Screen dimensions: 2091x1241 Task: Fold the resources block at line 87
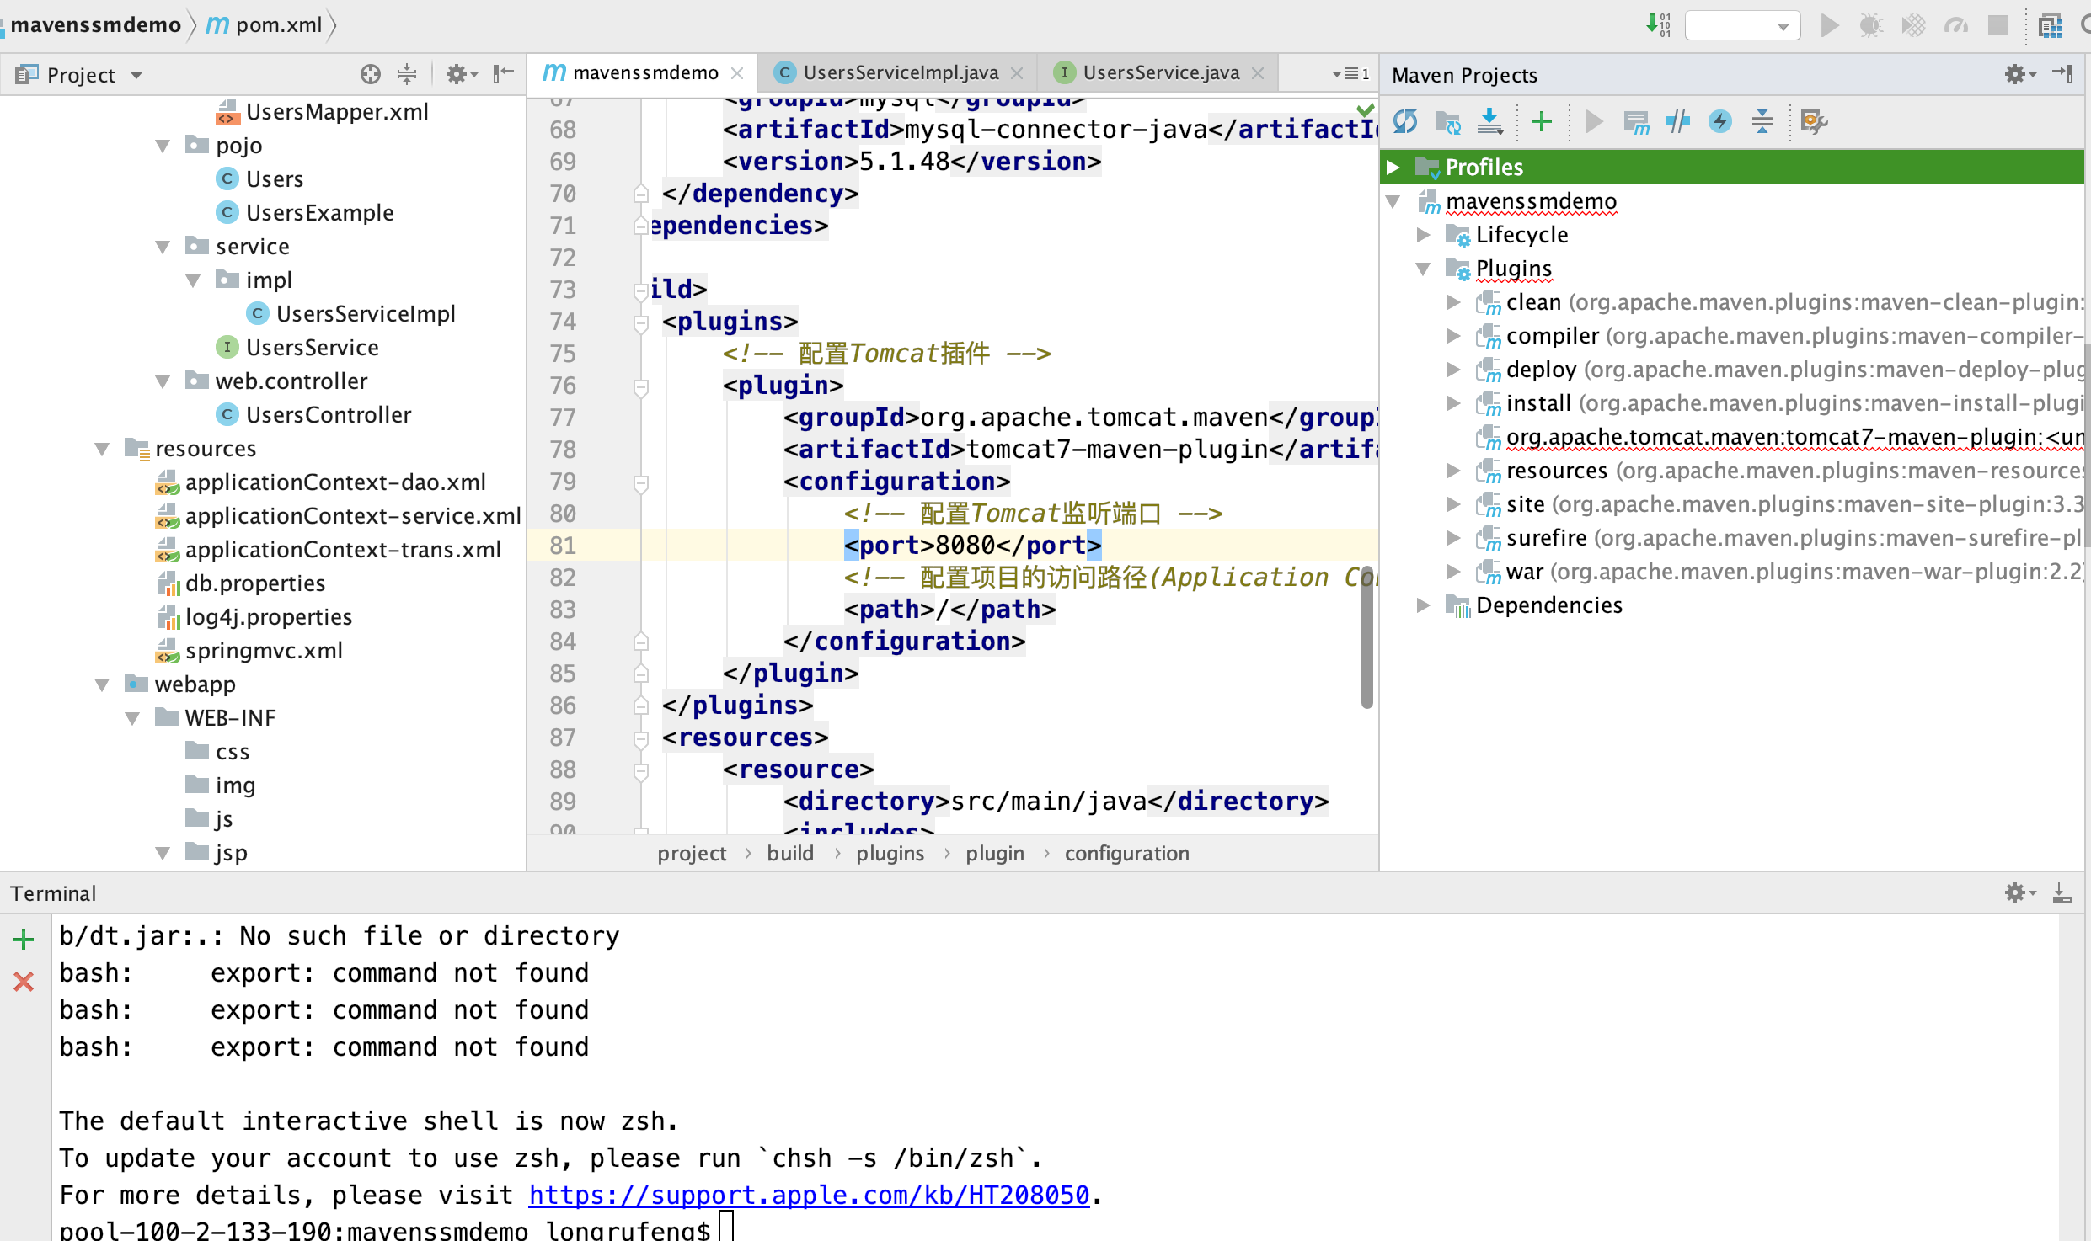click(x=641, y=738)
